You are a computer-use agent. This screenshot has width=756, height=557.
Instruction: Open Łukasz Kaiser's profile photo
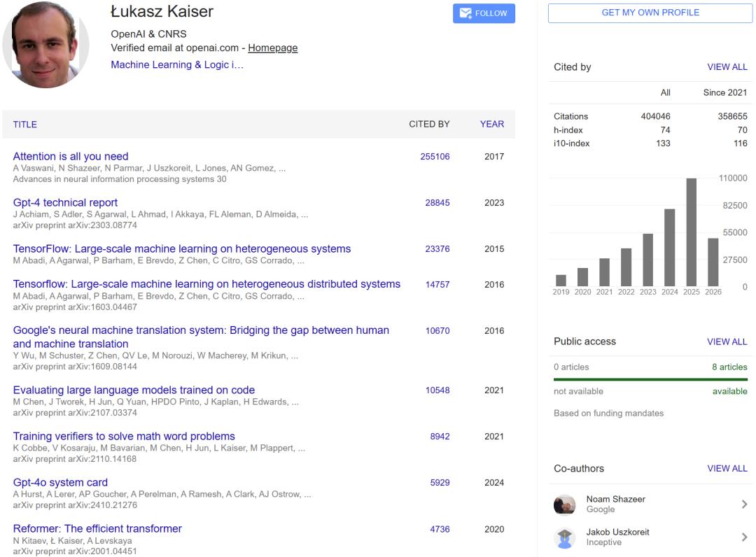(x=45, y=44)
